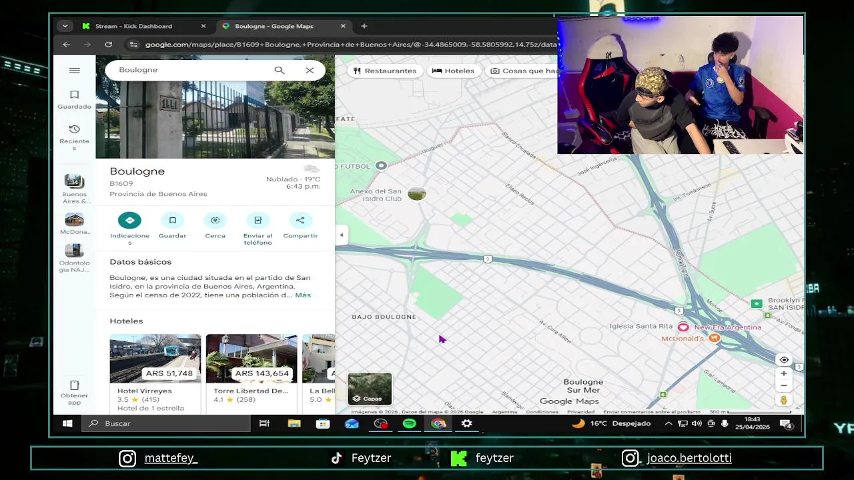This screenshot has width=854, height=480.
Task: Open the Google Maps hamburger menu
Action: (x=75, y=70)
